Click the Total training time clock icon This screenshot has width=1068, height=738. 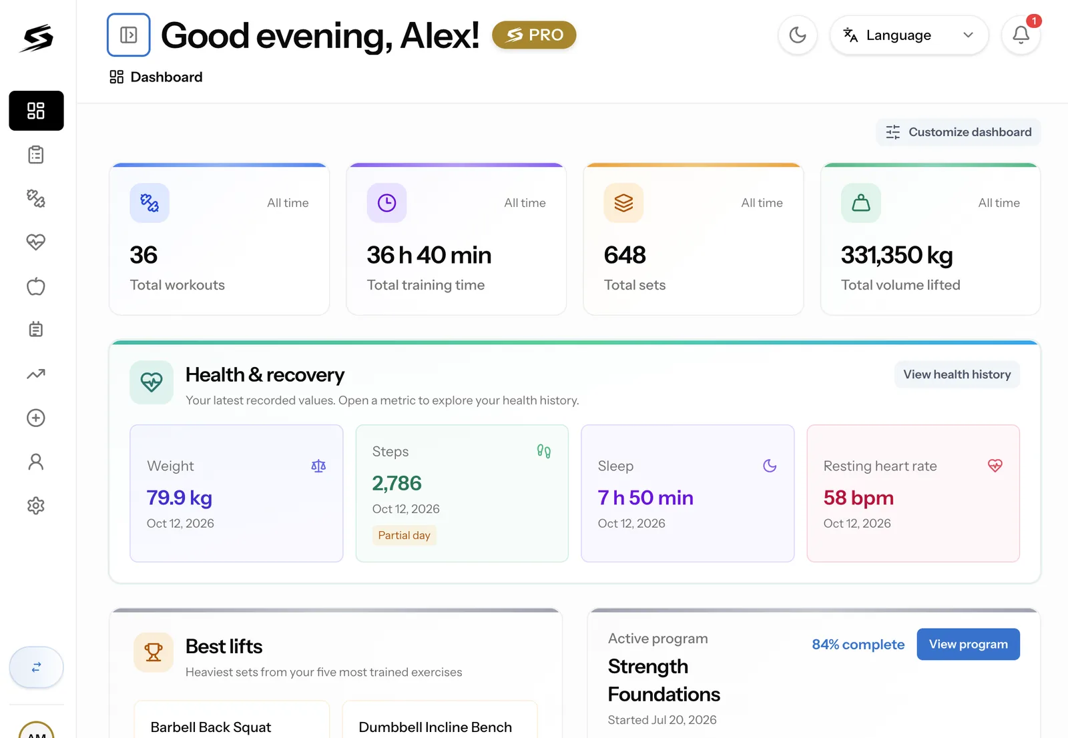386,203
